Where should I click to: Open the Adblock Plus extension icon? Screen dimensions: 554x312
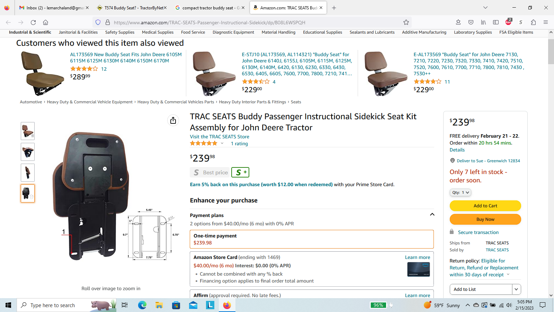[508, 22]
